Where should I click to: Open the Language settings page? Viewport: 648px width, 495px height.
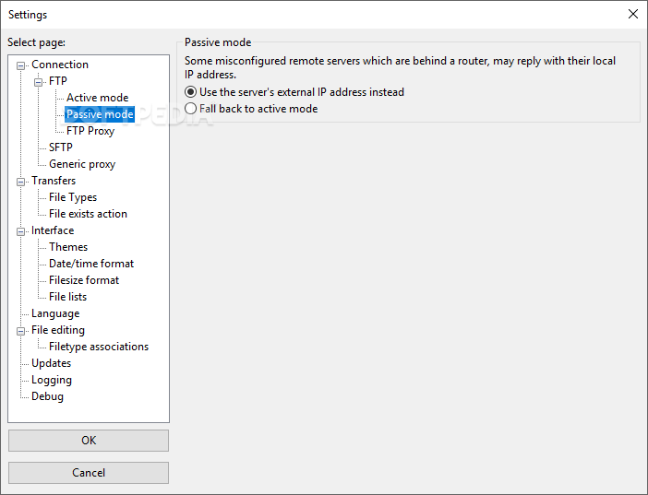pyautogui.click(x=55, y=313)
